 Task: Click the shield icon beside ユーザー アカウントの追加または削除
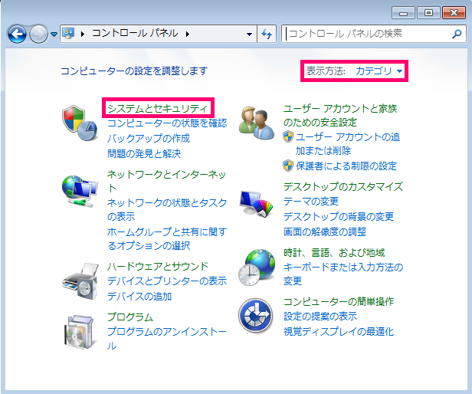click(288, 136)
